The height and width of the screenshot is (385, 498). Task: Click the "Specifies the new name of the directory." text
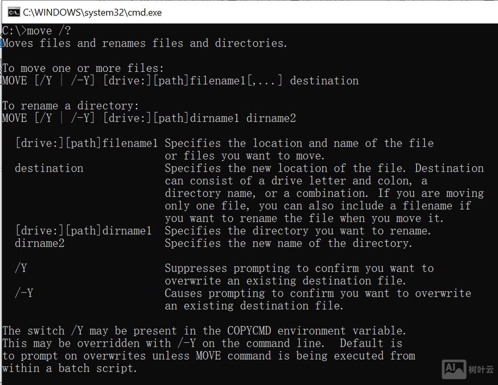(288, 244)
